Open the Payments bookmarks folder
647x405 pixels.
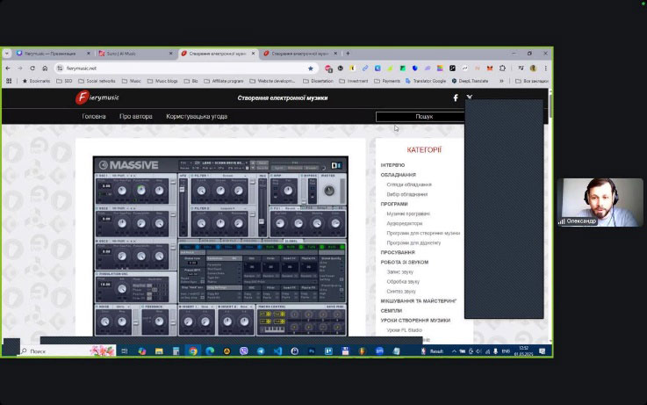point(387,81)
